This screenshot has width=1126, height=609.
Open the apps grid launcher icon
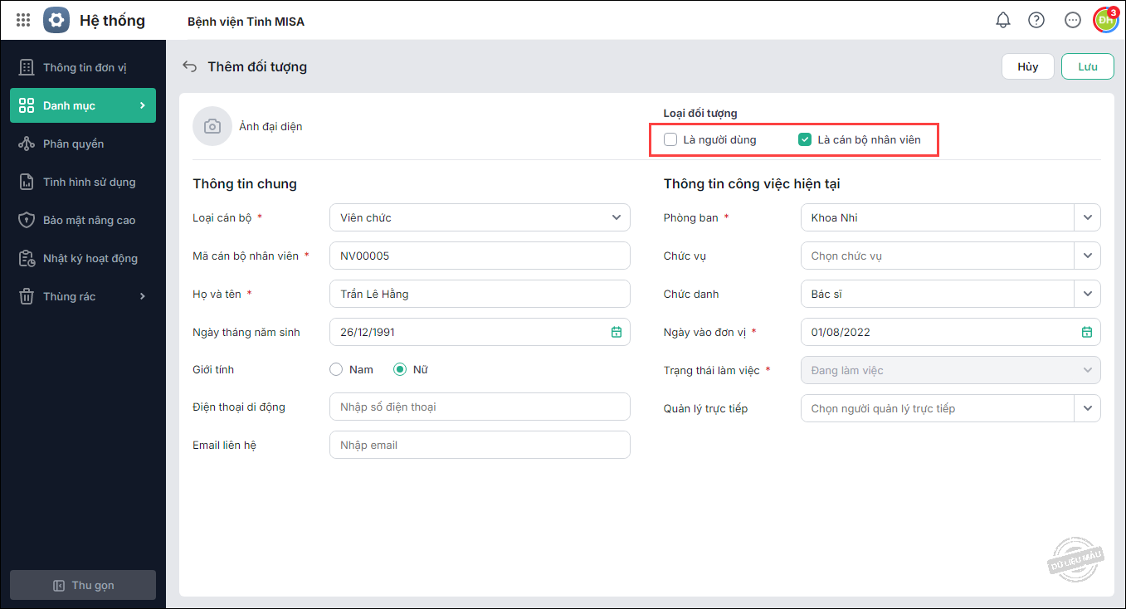click(23, 20)
